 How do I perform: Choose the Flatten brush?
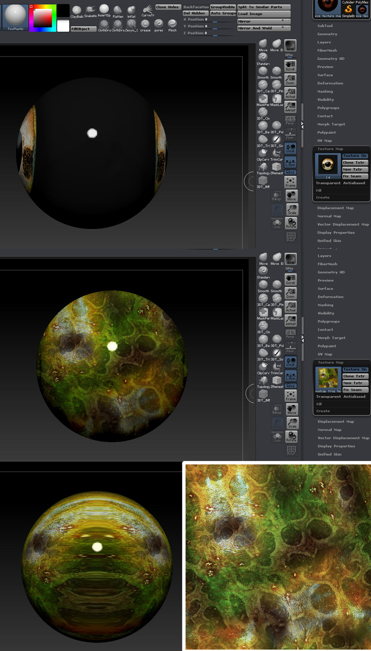point(118,12)
